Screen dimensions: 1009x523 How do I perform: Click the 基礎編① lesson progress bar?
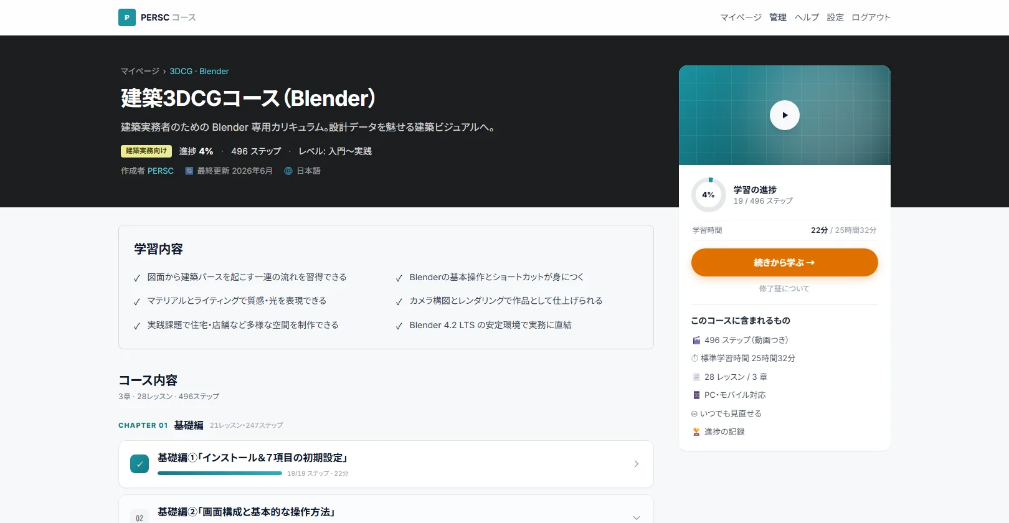[x=220, y=473]
